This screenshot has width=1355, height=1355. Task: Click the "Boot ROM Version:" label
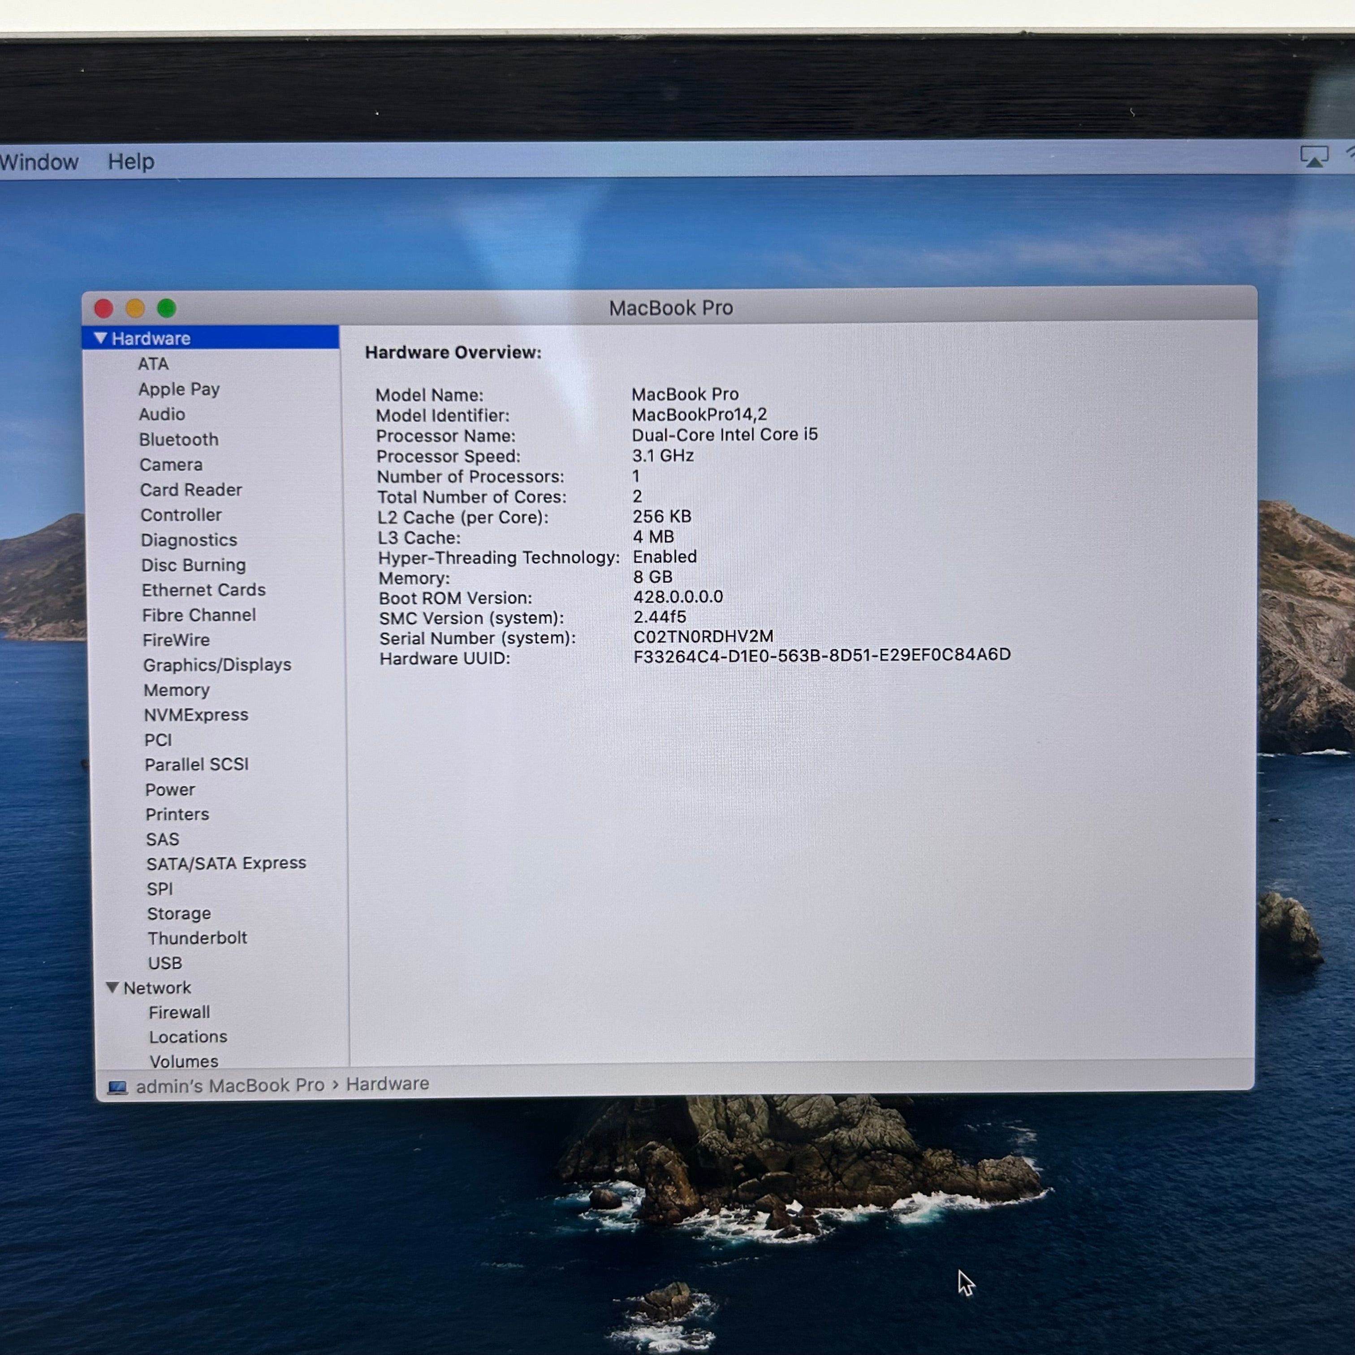[x=455, y=598]
